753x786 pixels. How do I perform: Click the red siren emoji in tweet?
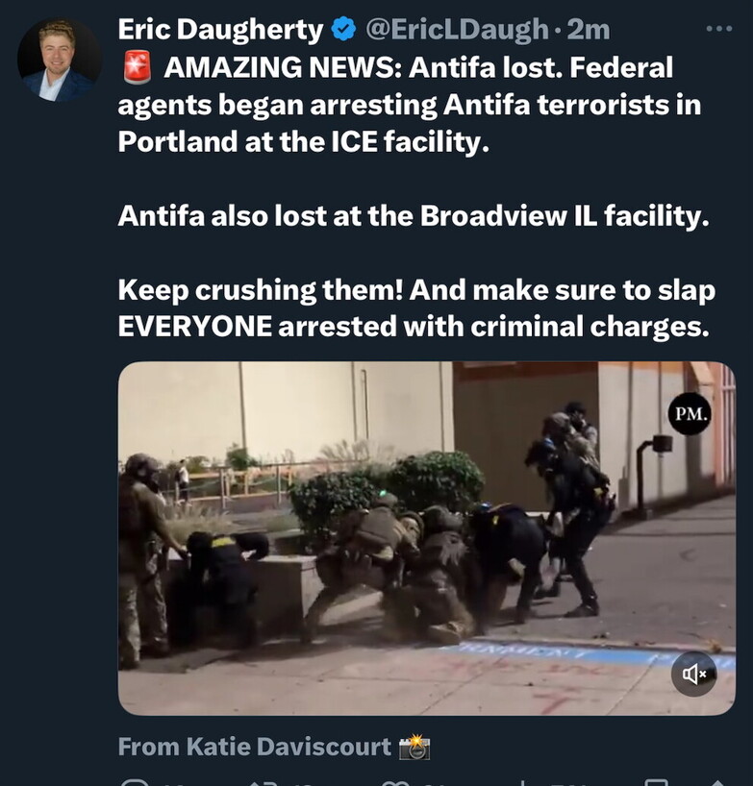(137, 68)
